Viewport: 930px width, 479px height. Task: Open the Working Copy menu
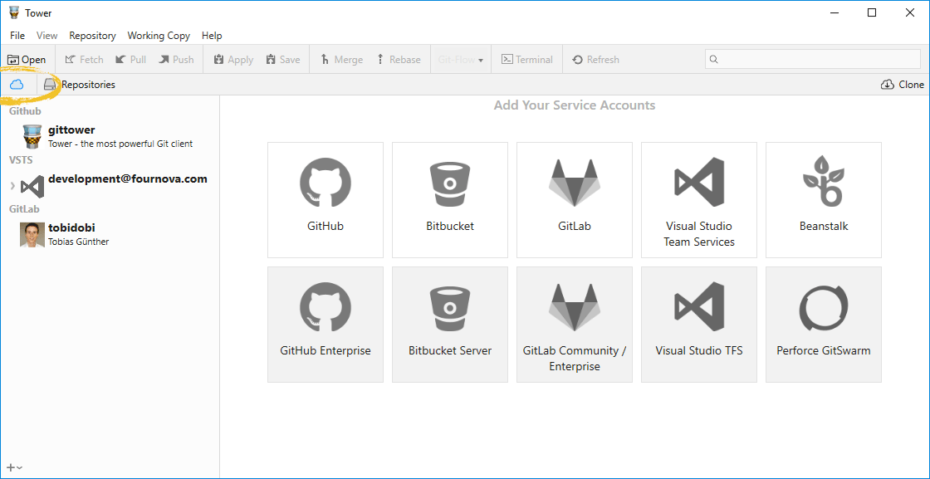pyautogui.click(x=159, y=35)
